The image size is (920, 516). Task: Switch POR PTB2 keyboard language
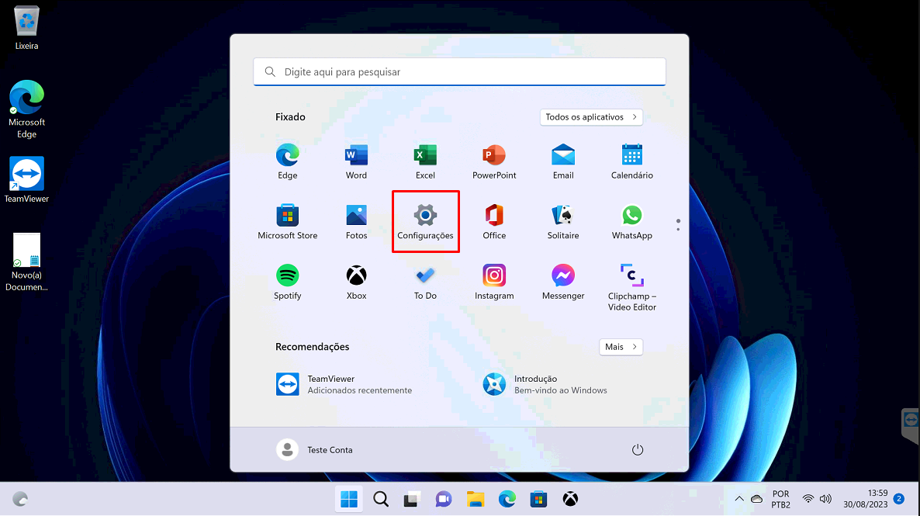click(780, 499)
